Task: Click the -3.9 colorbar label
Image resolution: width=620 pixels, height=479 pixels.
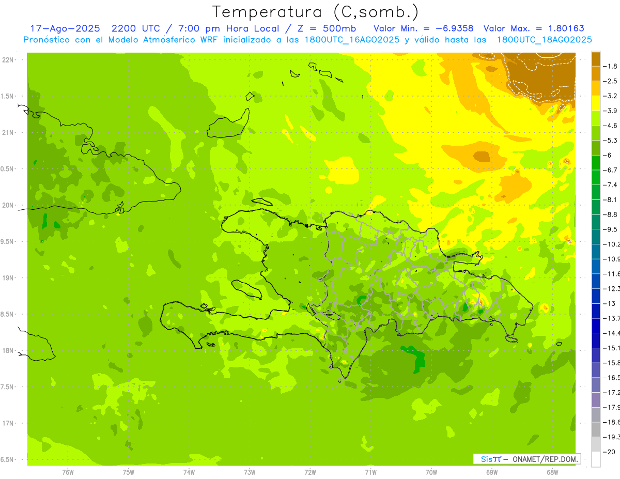Action: (610, 111)
